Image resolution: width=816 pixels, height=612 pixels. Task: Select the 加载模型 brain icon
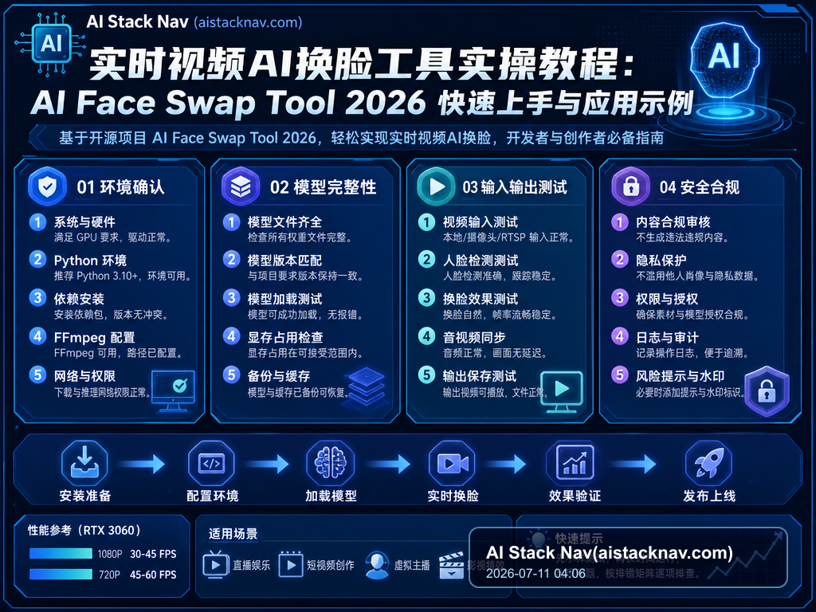[331, 463]
